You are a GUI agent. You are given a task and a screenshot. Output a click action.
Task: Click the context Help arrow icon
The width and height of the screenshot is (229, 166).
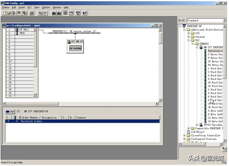click(85, 13)
